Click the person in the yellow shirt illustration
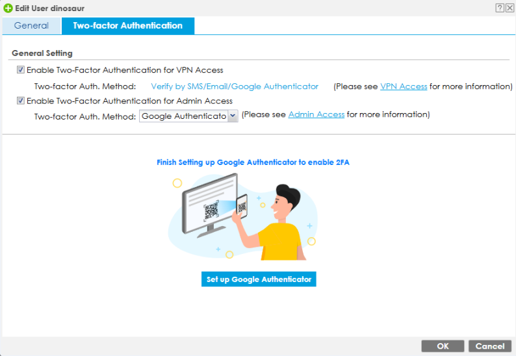Viewport: 516px width, 356px height. coord(282,224)
